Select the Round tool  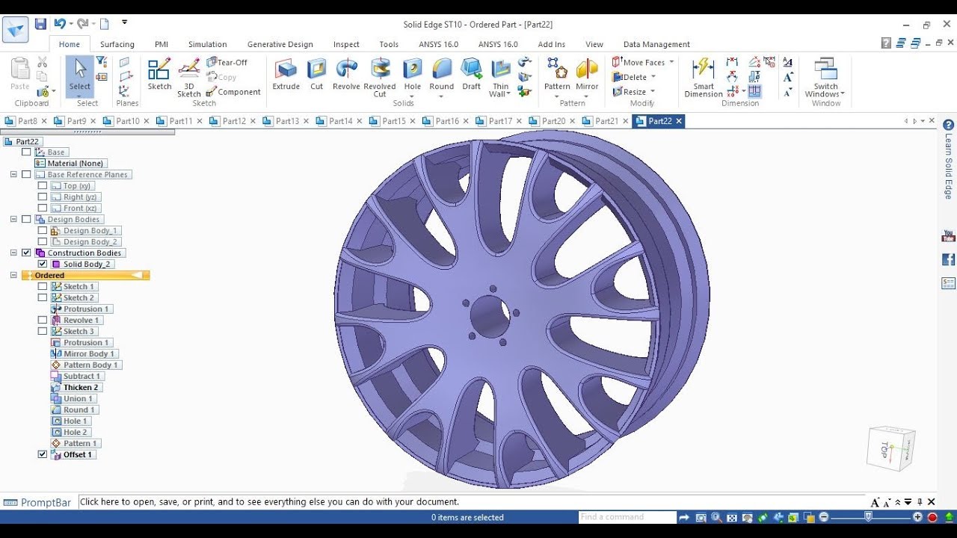coord(442,75)
